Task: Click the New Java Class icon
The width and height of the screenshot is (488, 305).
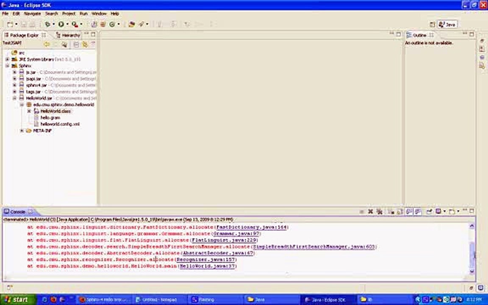Action: 112,24
